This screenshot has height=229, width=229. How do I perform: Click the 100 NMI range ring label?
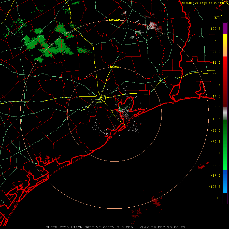point(114,20)
